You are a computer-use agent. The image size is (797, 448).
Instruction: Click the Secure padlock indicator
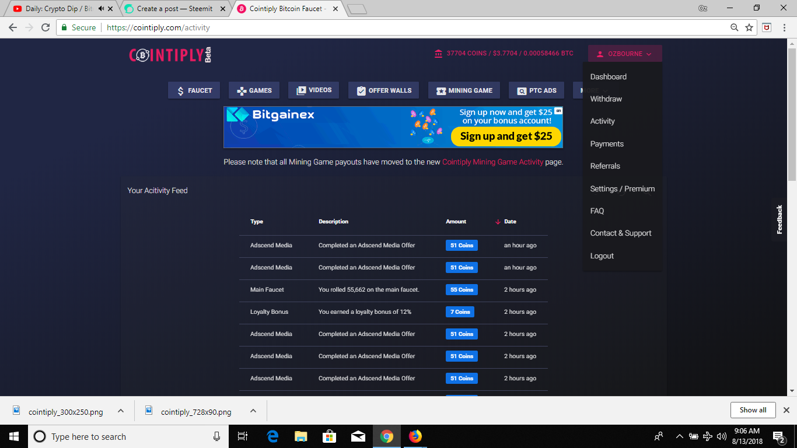[x=78, y=27]
